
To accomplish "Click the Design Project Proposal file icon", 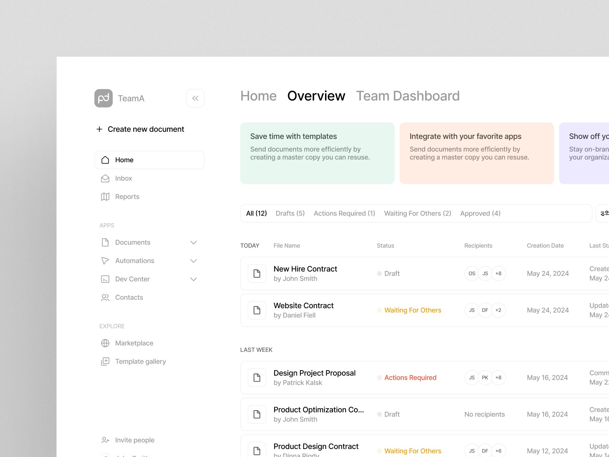I will [x=257, y=377].
